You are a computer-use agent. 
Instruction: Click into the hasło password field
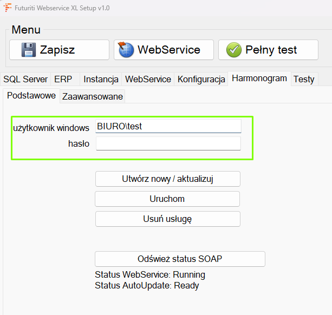coord(168,143)
